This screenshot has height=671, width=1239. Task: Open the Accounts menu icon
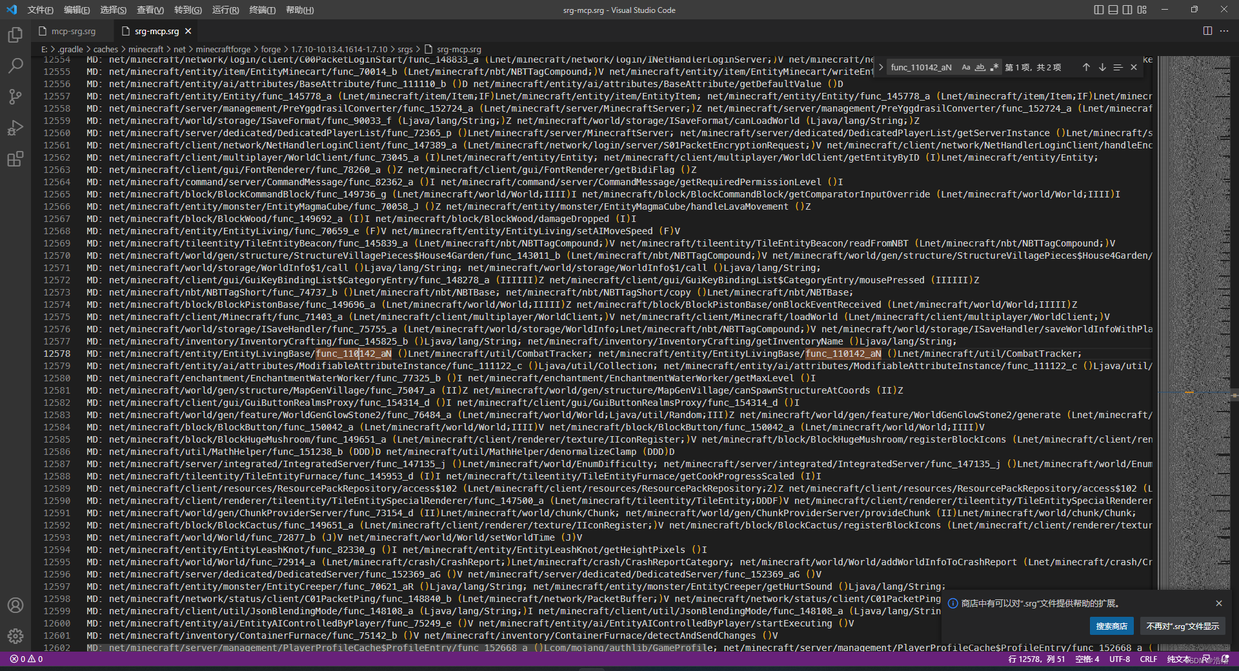[15, 605]
